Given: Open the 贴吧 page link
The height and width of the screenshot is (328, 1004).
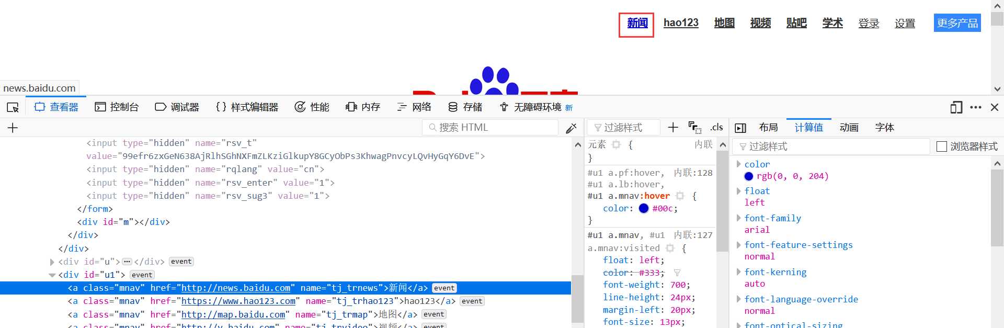Looking at the screenshot, I should 796,23.
